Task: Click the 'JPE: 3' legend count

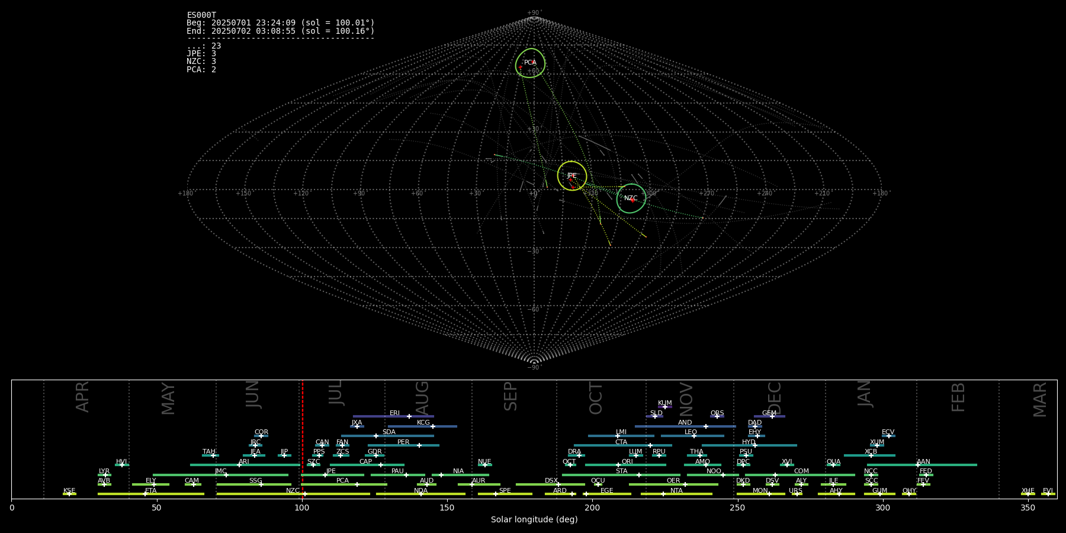Action: [x=201, y=54]
